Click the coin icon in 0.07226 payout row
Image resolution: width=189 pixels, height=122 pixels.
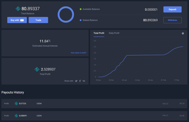[16, 103]
